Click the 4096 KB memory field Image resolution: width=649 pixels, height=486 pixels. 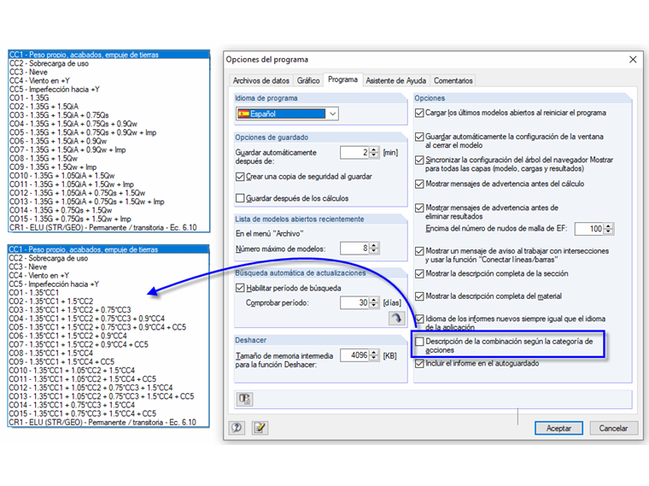354,355
